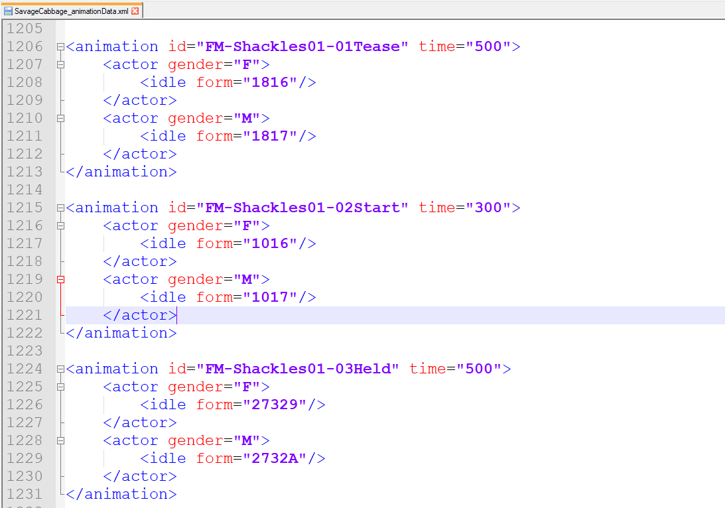The height and width of the screenshot is (508, 725).
Task: Click the time value "300"
Action: click(488, 208)
